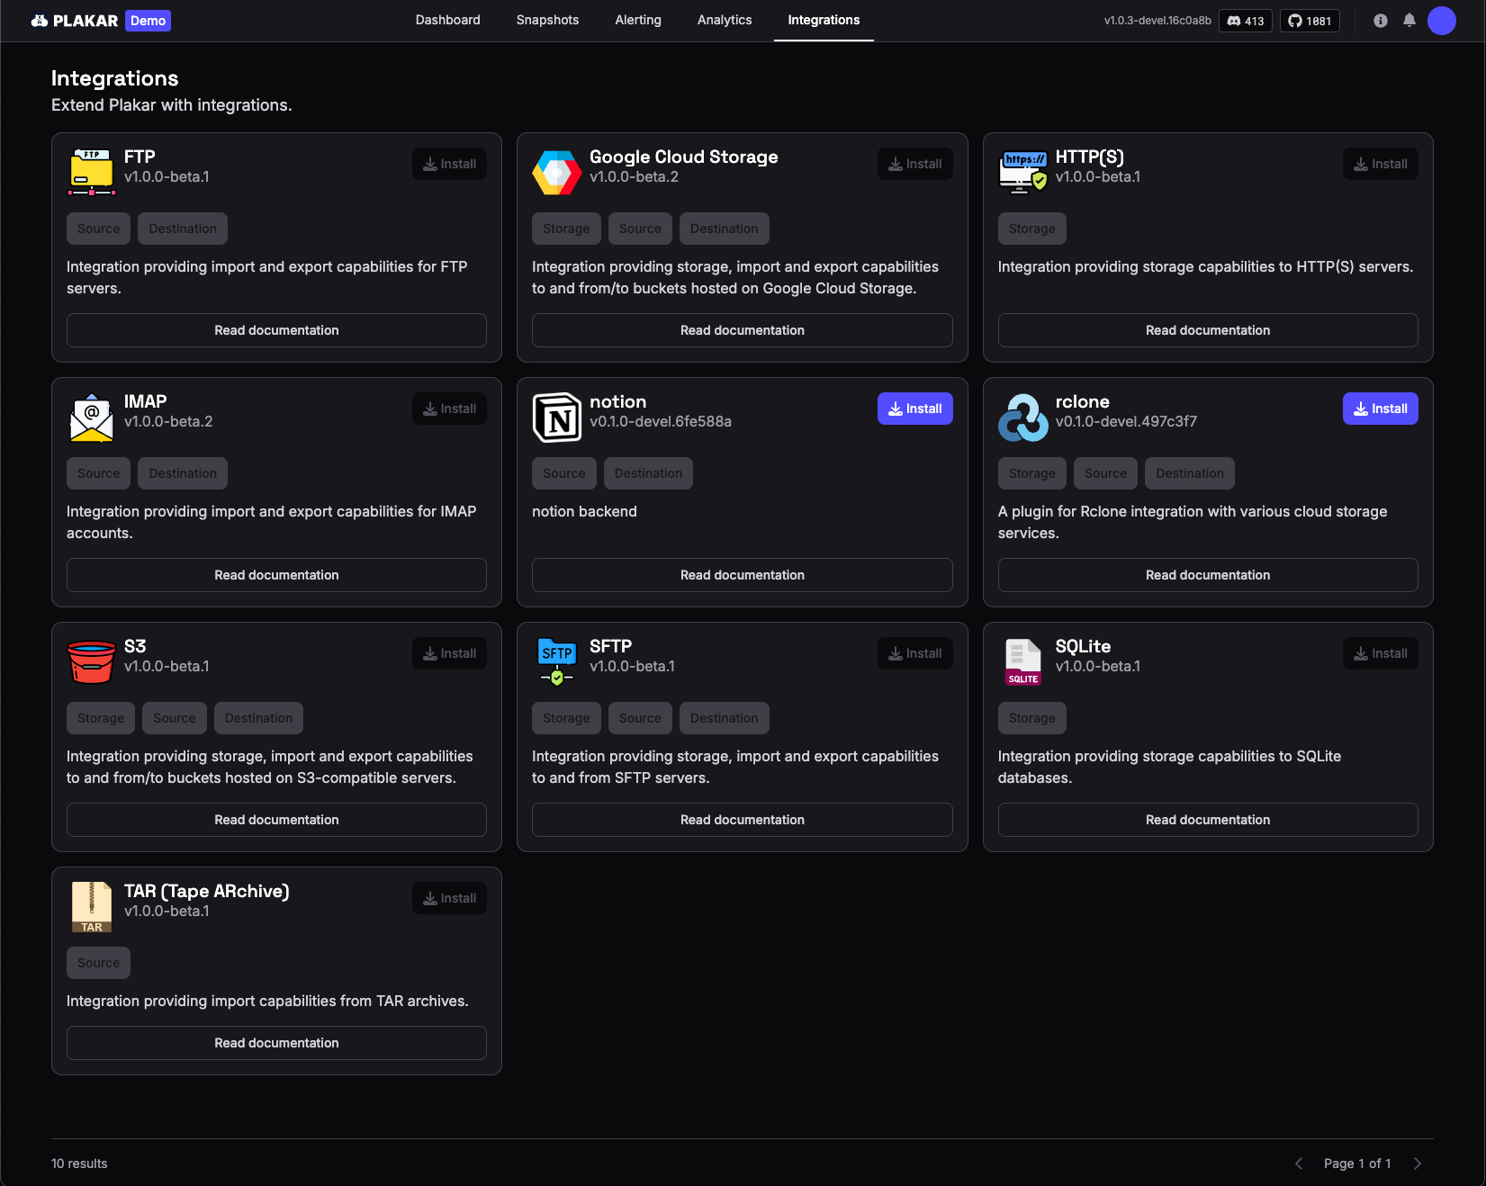Click the Google Cloud Storage logo

point(556,172)
